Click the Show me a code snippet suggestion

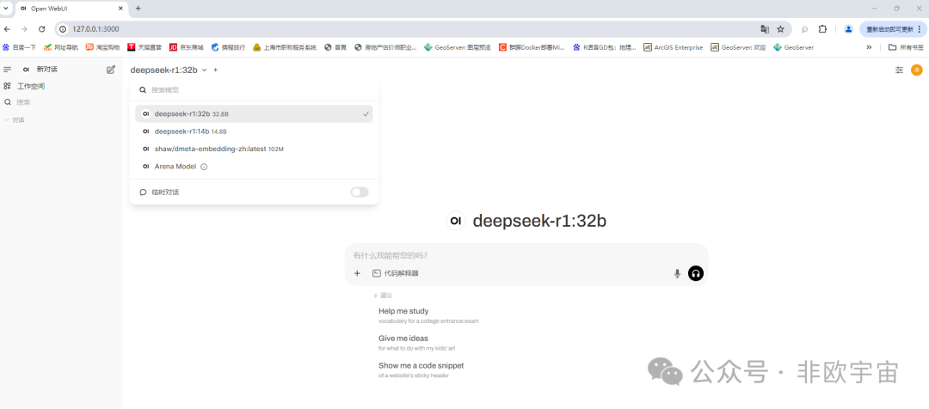tap(421, 370)
